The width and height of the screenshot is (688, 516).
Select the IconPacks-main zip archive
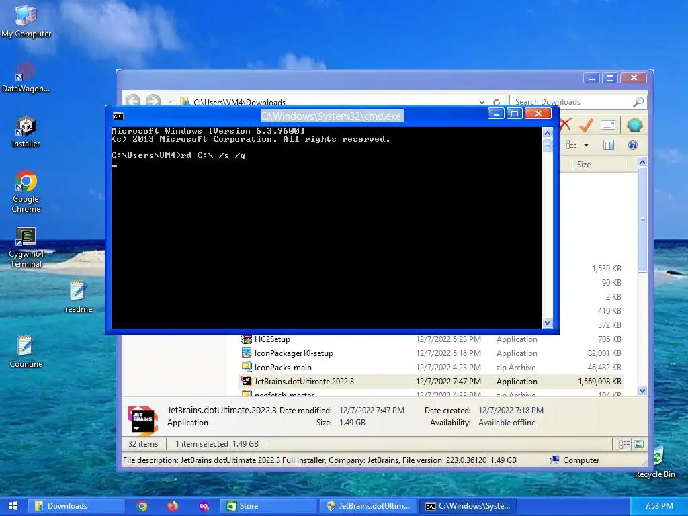(431, 368)
